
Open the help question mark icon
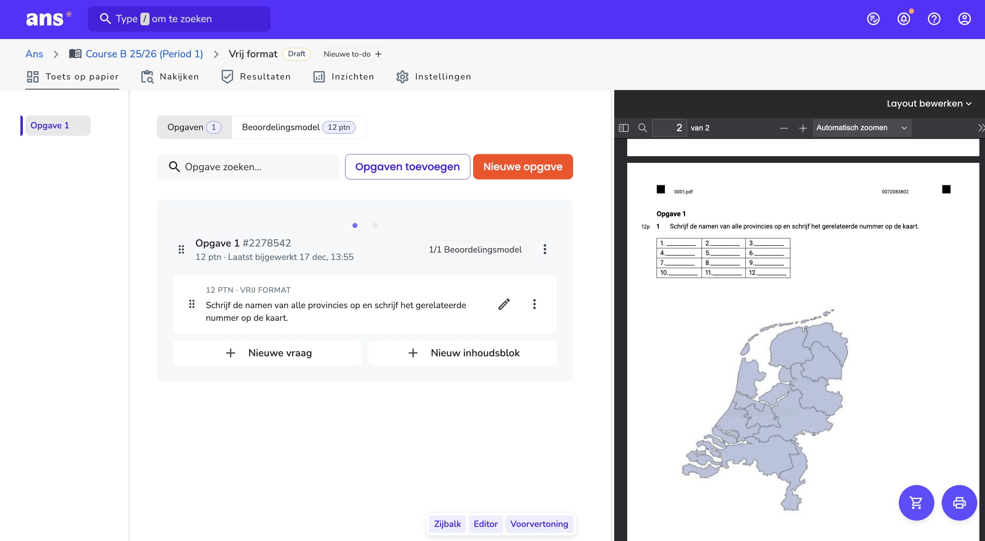pyautogui.click(x=934, y=19)
